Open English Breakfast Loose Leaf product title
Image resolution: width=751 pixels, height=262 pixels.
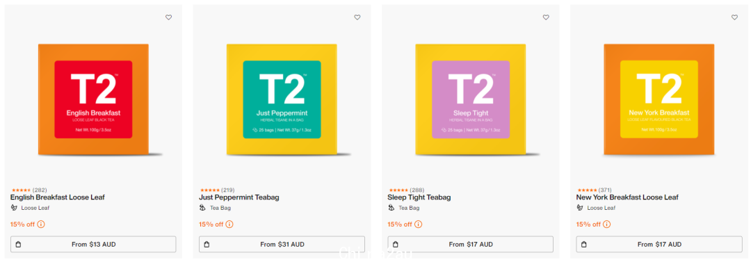click(x=58, y=197)
